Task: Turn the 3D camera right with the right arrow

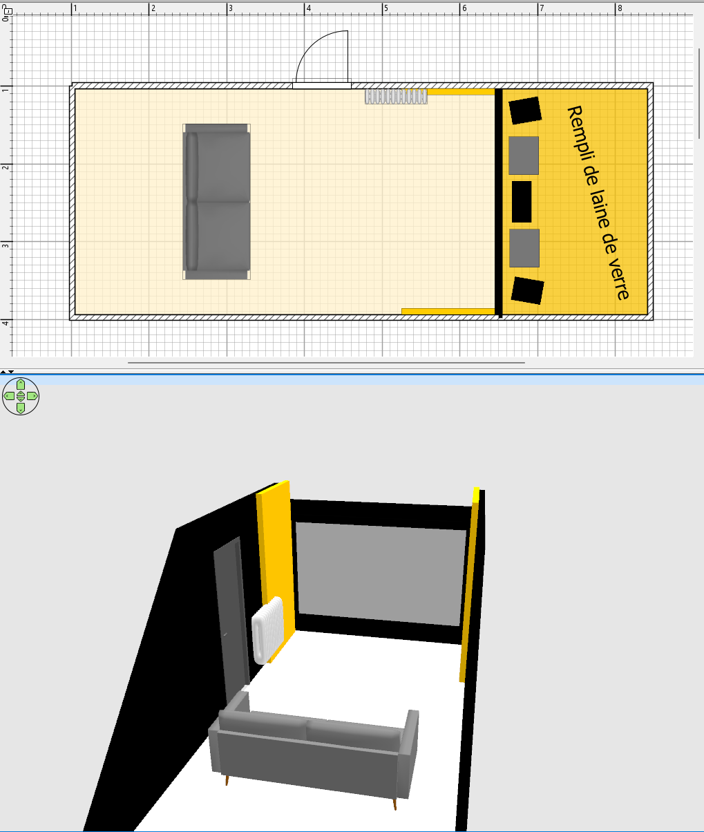Action: pyautogui.click(x=33, y=396)
